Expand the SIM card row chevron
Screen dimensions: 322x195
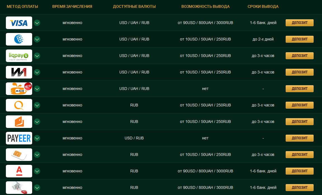(37, 154)
